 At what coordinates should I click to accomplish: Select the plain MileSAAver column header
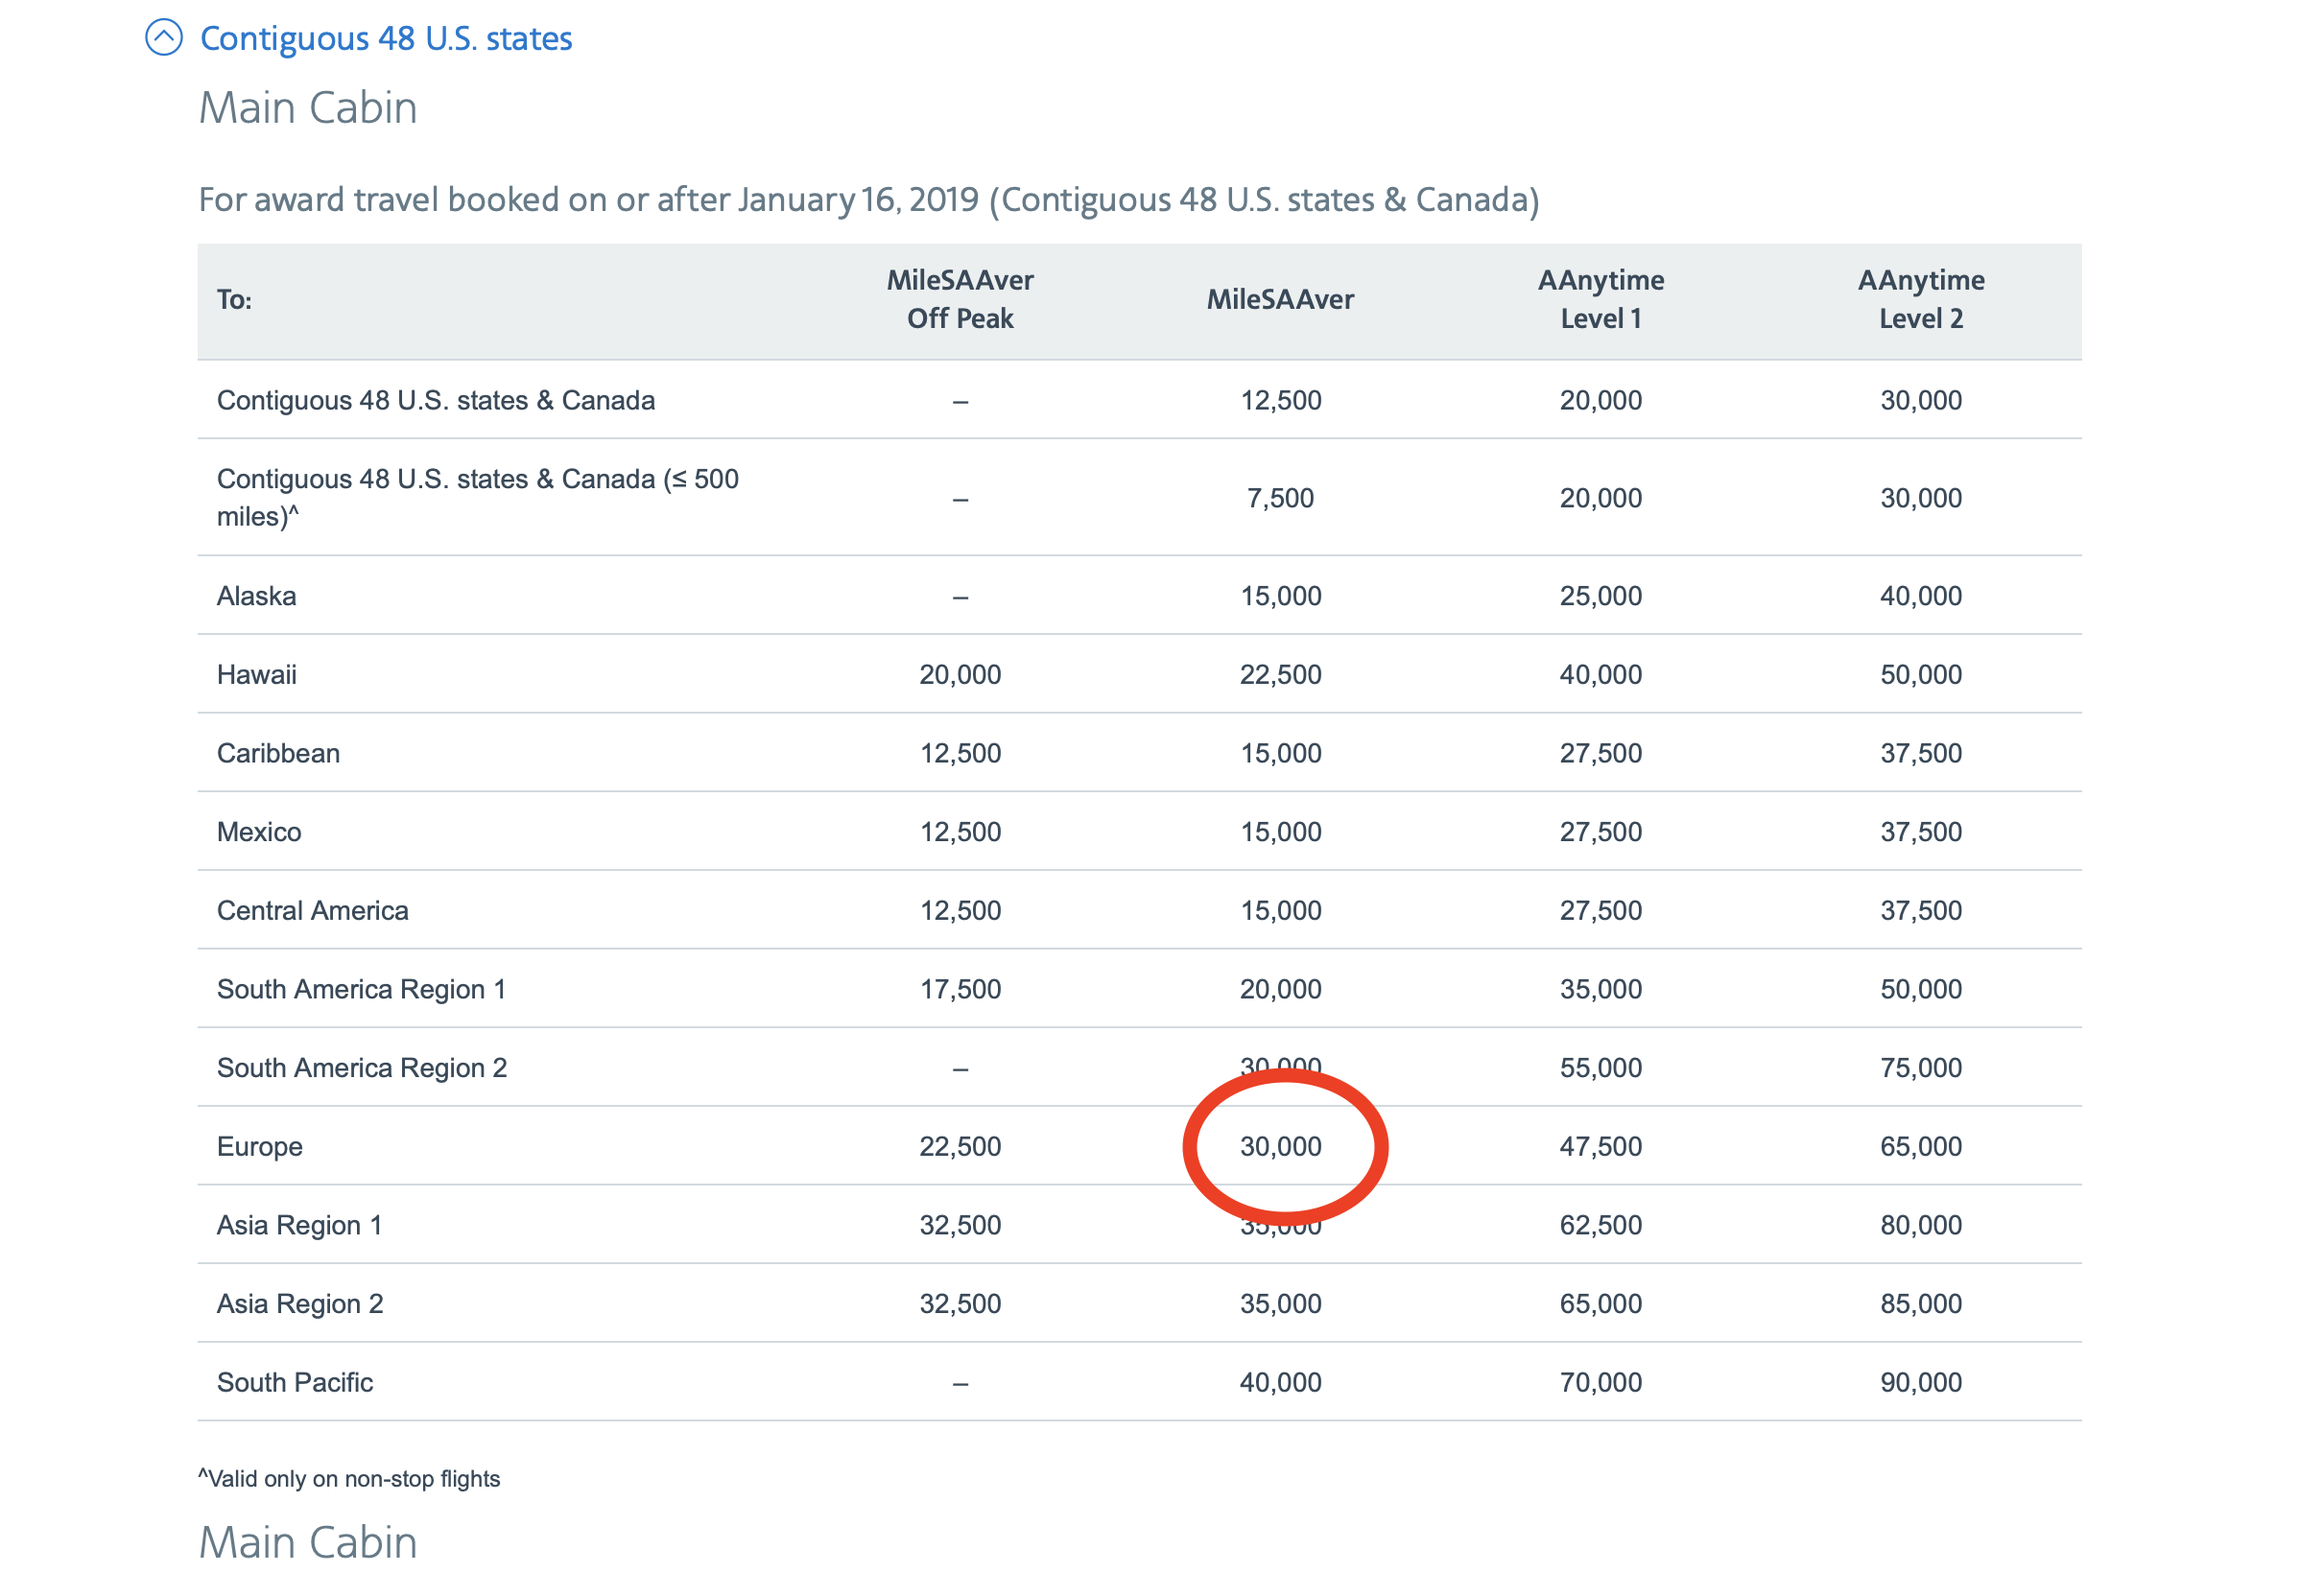(1281, 299)
